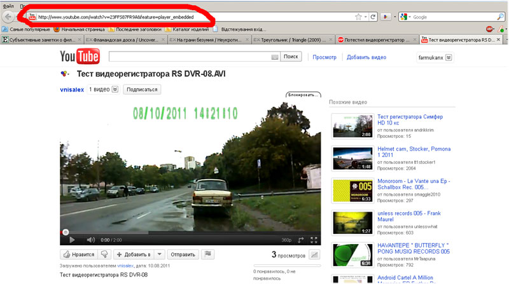
Task: Mute the video volume speaker icon
Action: coord(90,240)
